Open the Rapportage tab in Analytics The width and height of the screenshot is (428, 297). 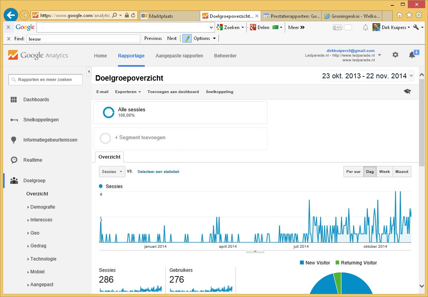tap(131, 55)
